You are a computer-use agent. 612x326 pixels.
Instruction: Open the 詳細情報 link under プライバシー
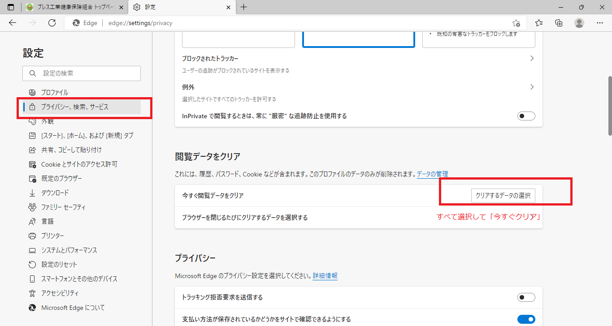(325, 276)
